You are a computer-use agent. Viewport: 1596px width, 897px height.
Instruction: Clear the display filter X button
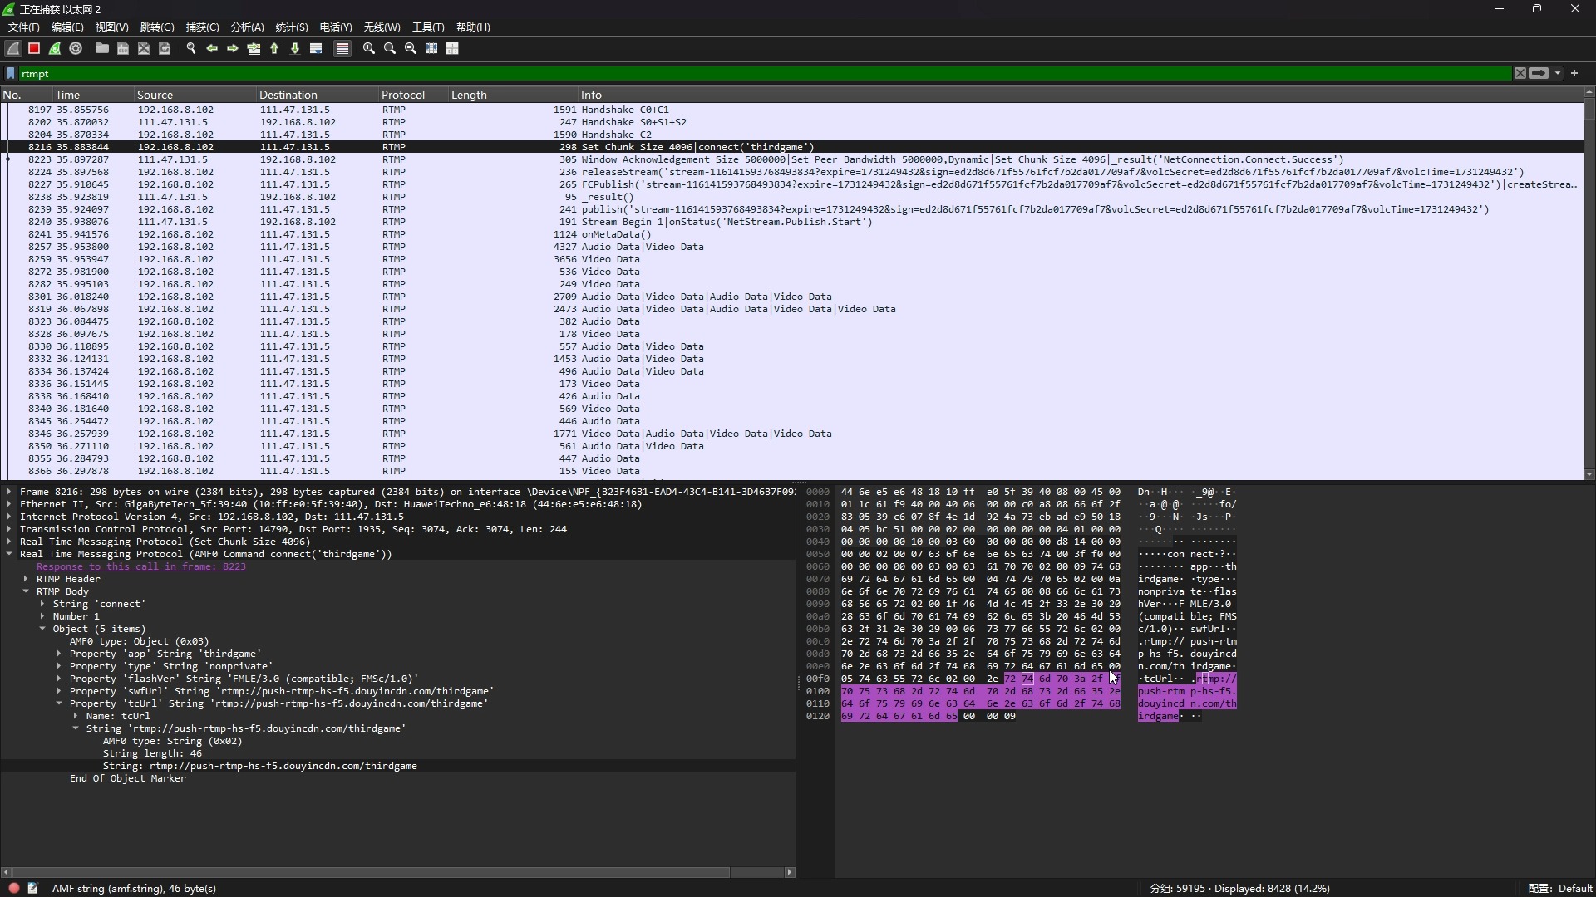pyautogui.click(x=1520, y=74)
